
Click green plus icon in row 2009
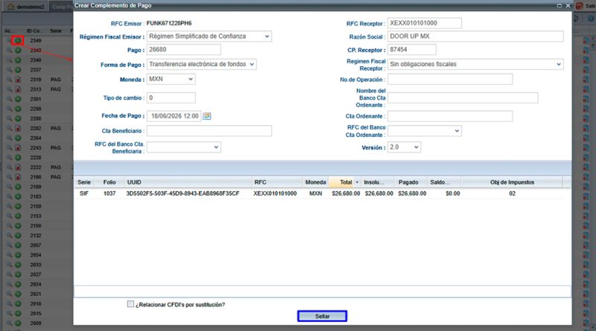pos(18,323)
